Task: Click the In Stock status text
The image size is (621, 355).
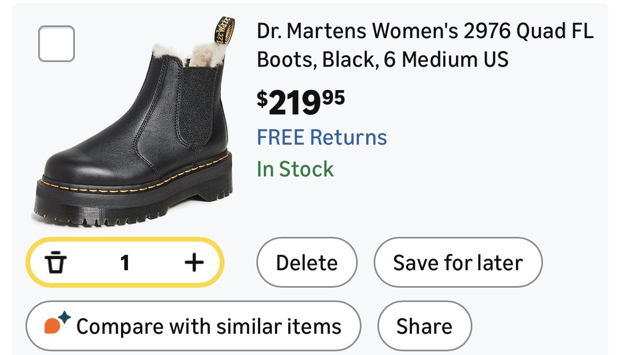Action: click(295, 169)
